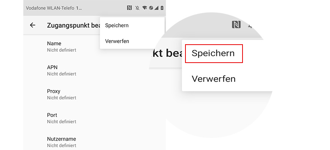The height and width of the screenshot is (150, 330).
Task: Click the enlarged Verwerfen in the magnified view
Action: point(214,79)
